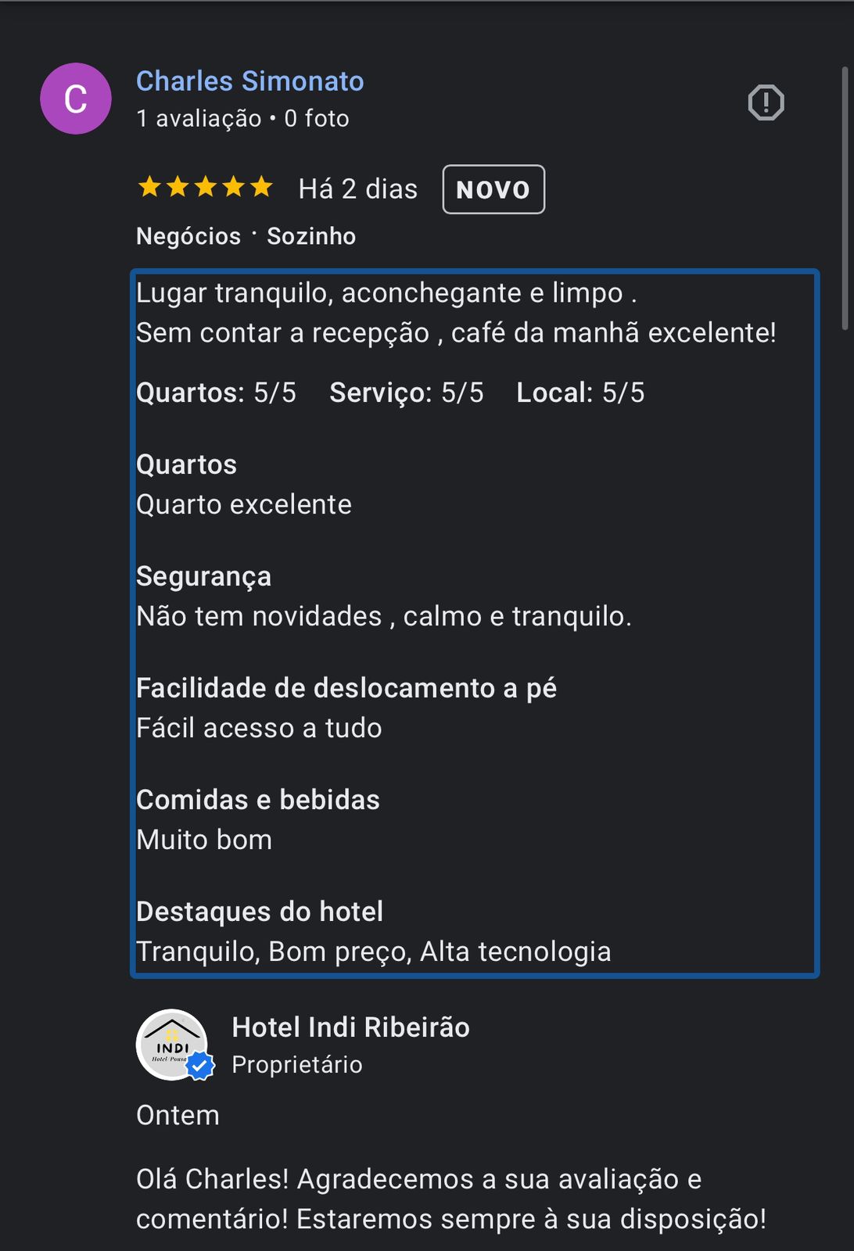Click the Segurança section heading
This screenshot has height=1251, width=854.
click(x=203, y=576)
